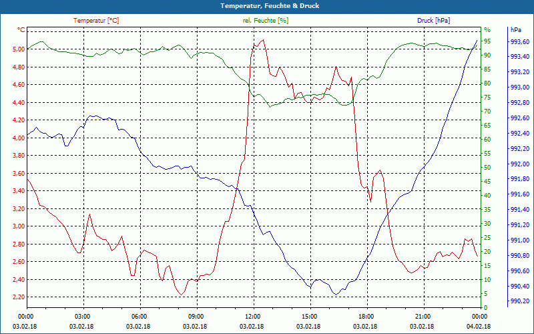Image resolution: width=534 pixels, height=334 pixels.
Task: Click the 993,40 pressure axis value
Action: click(x=520, y=57)
